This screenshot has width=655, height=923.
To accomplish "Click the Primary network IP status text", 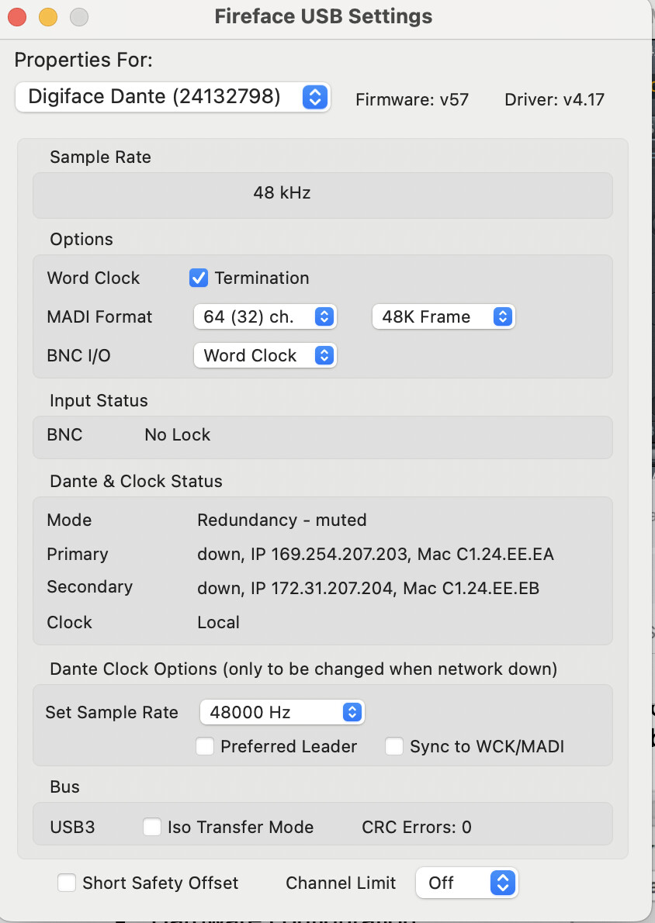I will tap(376, 554).
